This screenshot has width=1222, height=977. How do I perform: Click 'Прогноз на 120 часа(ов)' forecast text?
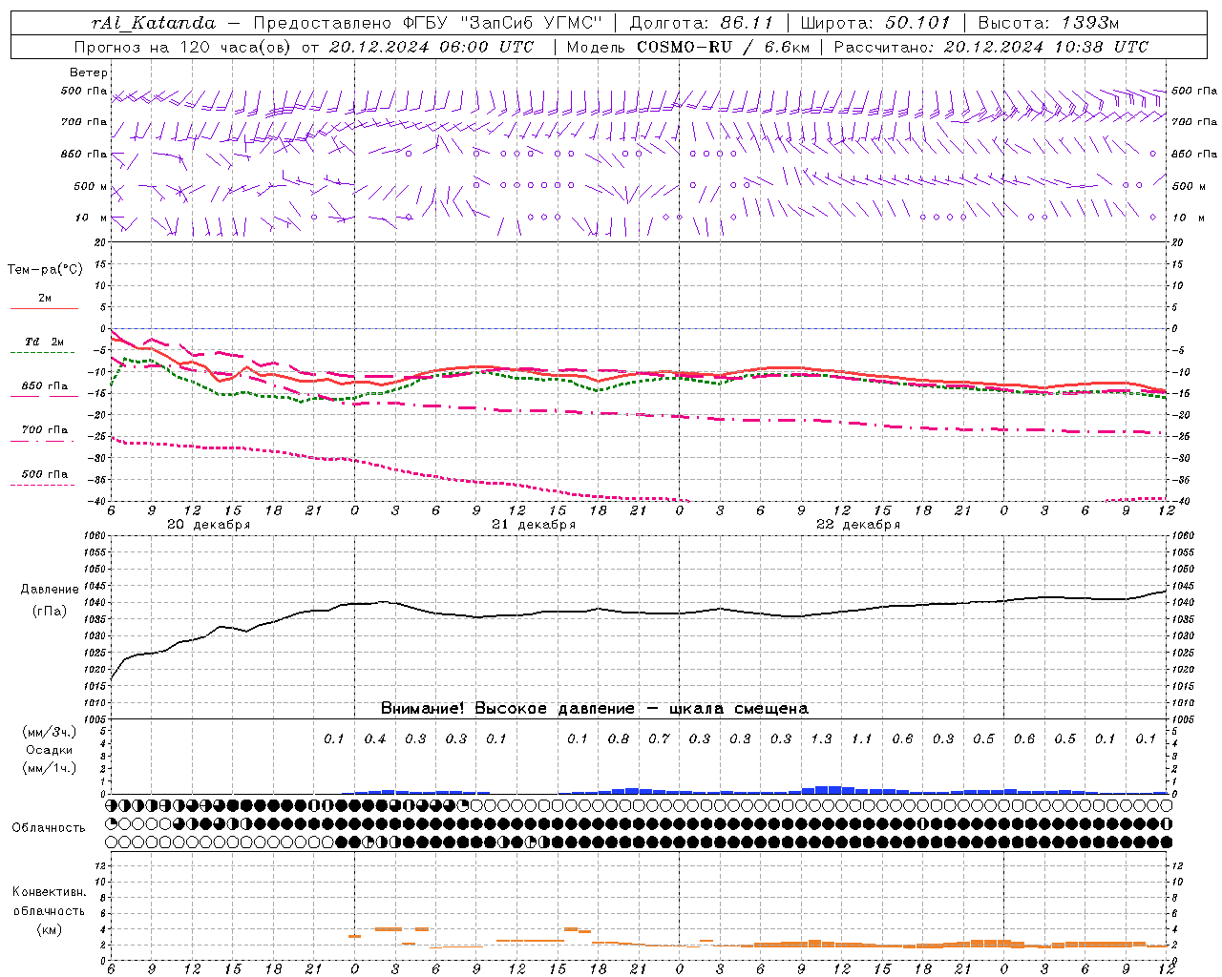click(x=183, y=47)
